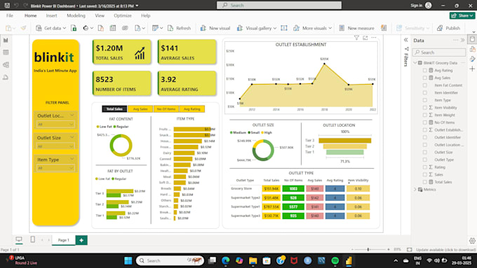Screen dimensions: 477x268
Task: Check the Avg Rating field checkbox
Action: tap(425, 71)
